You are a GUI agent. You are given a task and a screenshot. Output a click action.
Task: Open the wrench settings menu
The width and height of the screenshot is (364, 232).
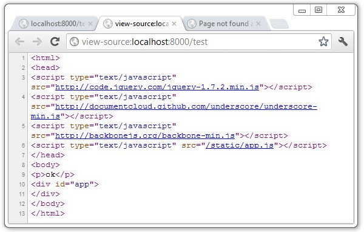343,42
